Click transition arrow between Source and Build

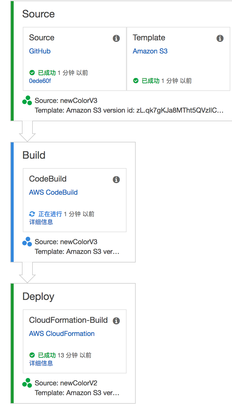tap(27, 131)
